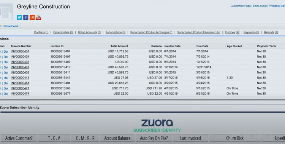
Task: Click the Balance column header
Action: [157, 46]
